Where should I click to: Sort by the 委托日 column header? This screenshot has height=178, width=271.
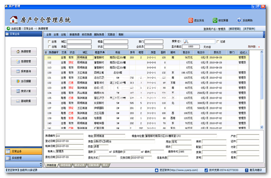point(217,52)
